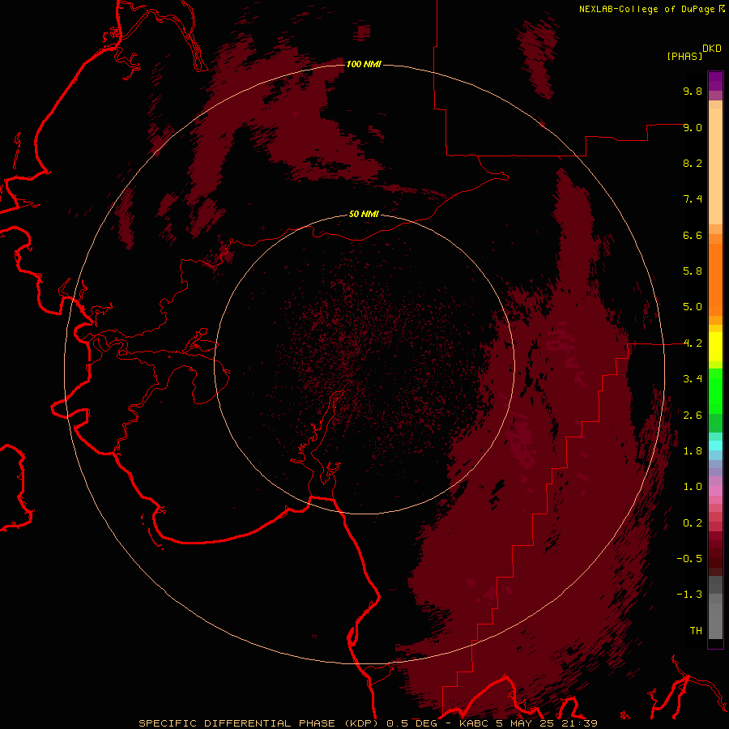The height and width of the screenshot is (729, 729).
Task: Click the pale peach segment of the color bar
Action: point(715,168)
